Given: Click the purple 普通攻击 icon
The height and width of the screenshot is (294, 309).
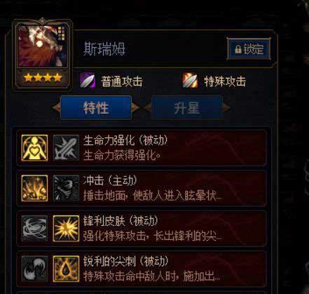Looking at the screenshot, I should 88,81.
